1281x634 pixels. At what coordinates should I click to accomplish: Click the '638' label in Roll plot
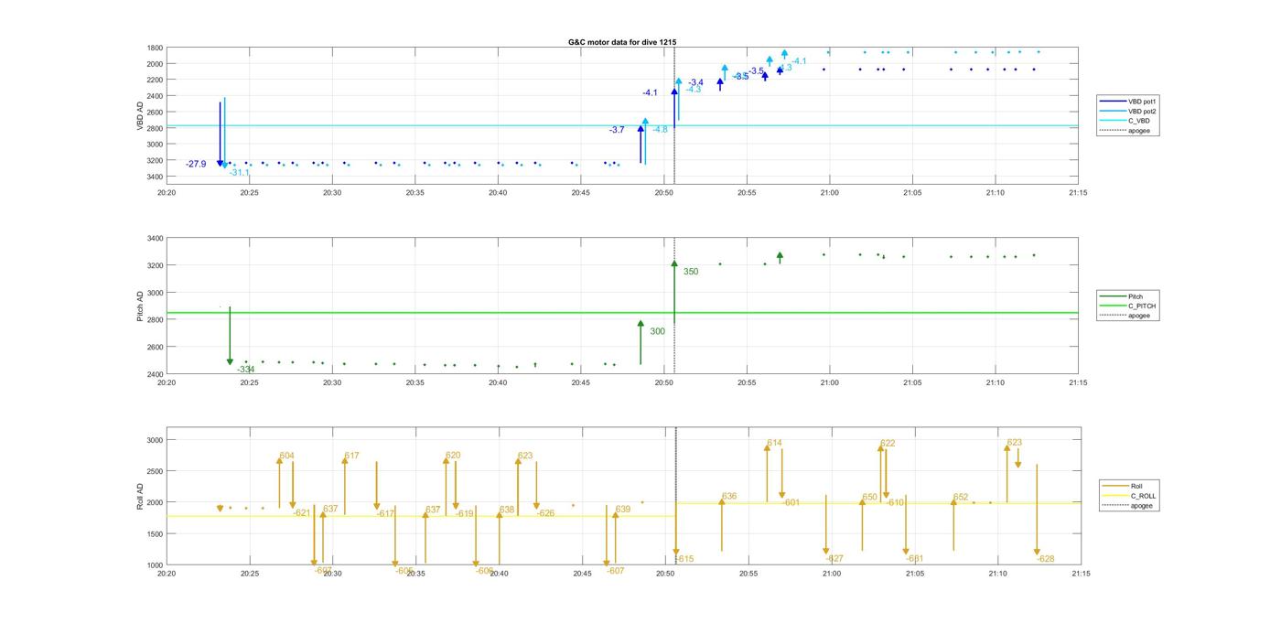coord(507,510)
